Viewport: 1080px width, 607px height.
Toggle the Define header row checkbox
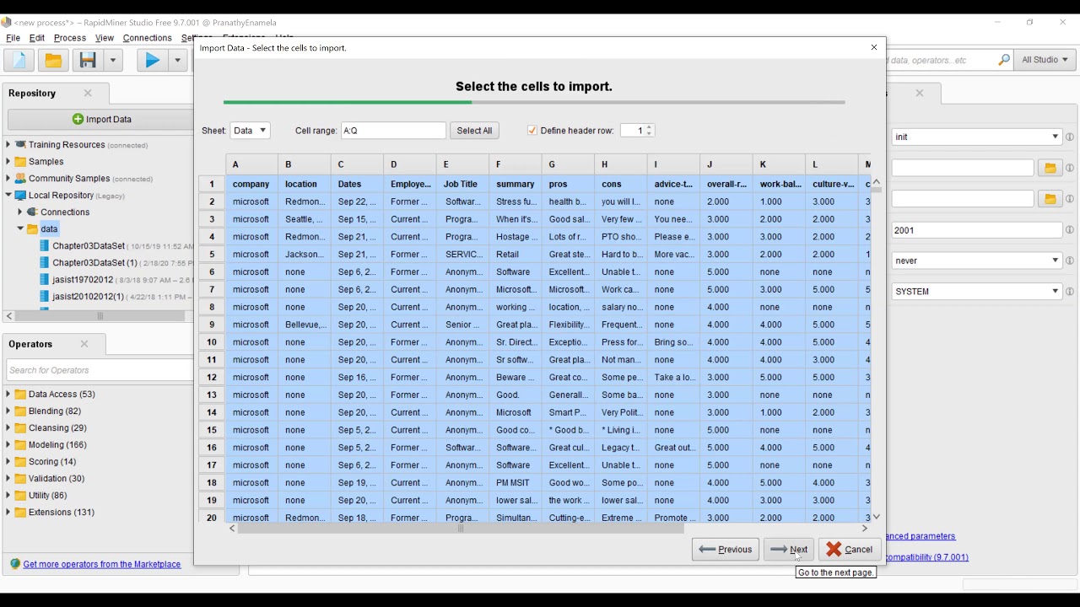(532, 131)
